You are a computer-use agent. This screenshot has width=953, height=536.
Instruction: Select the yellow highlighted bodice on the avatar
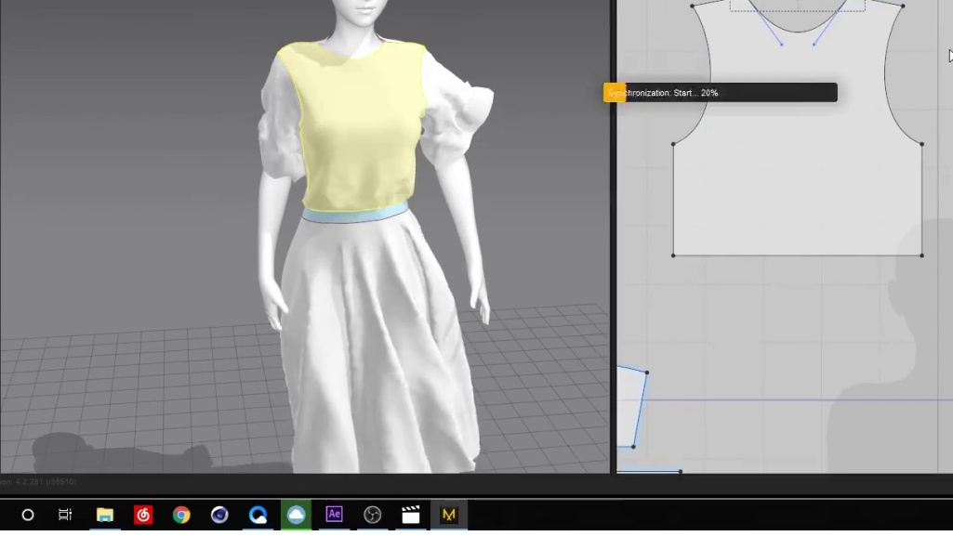[361, 127]
